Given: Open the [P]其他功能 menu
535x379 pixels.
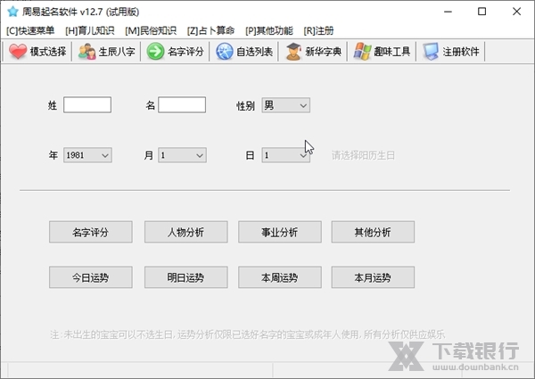Looking at the screenshot, I should 269,30.
